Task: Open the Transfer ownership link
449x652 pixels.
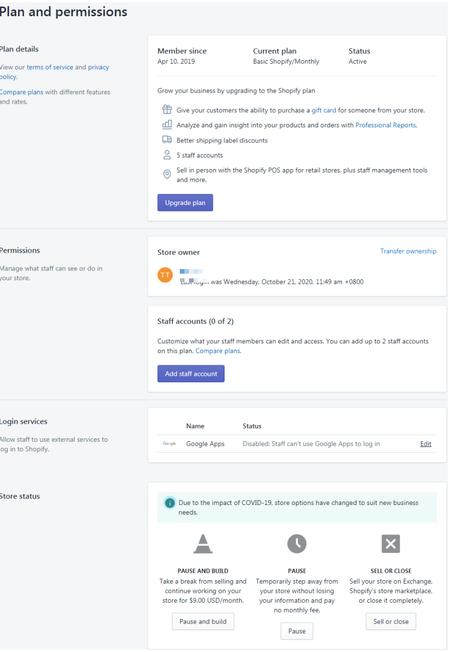Action: (408, 251)
